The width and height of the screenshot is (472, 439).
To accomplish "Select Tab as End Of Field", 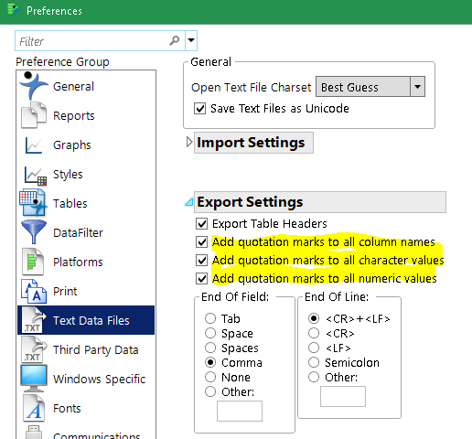I will click(210, 318).
